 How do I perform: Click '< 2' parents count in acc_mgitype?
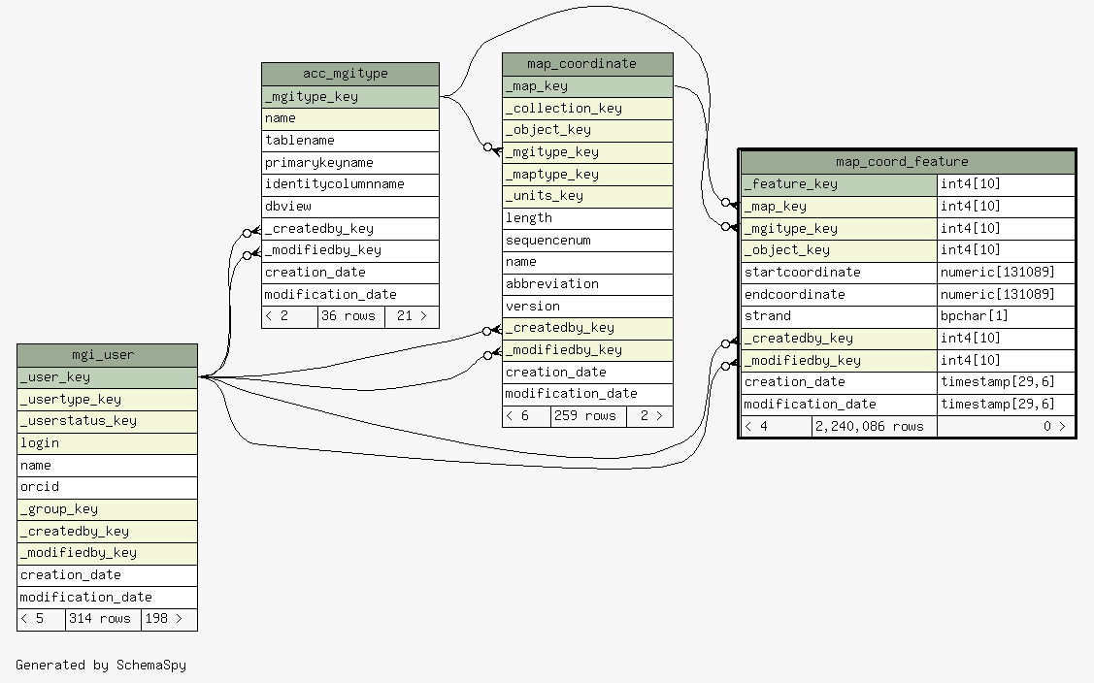289,316
